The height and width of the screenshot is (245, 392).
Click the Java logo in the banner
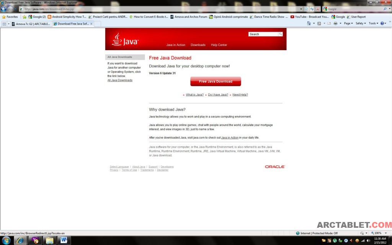[x=125, y=40]
